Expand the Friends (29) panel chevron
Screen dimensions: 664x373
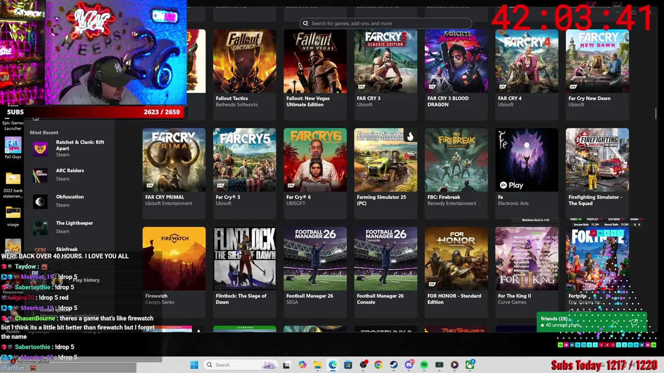tap(615, 323)
